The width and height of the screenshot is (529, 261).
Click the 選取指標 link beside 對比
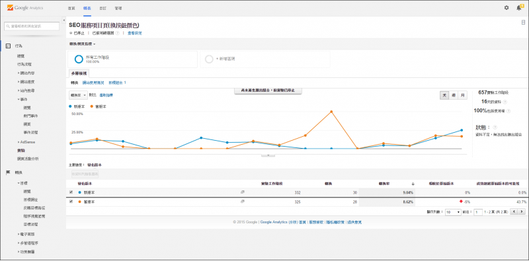(x=106, y=95)
